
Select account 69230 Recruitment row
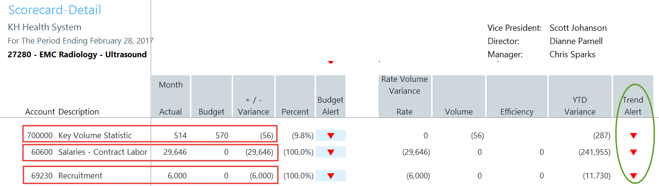(x=151, y=176)
